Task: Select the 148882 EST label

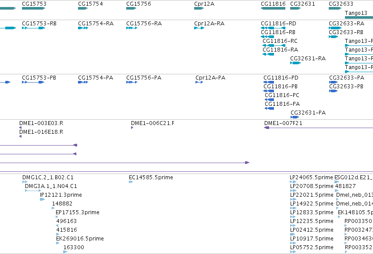Action: [62, 204]
